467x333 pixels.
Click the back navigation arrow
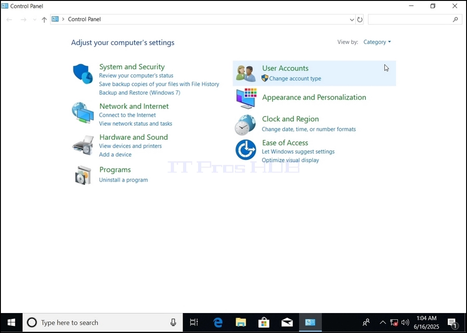9,20
